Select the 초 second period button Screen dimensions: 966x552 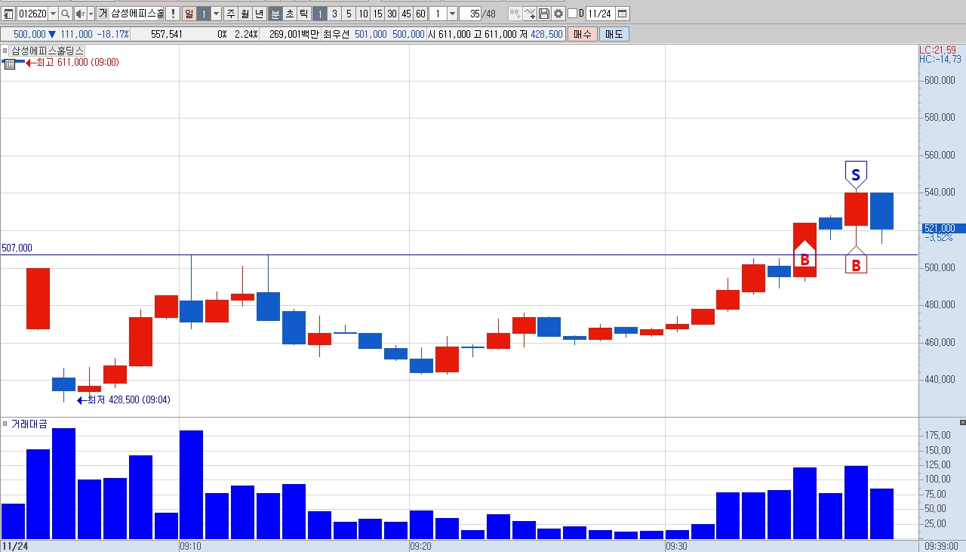[x=290, y=14]
